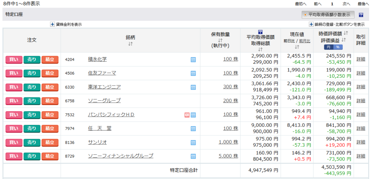Switch 評価損益 display to yen (円)

pyautogui.click(x=329, y=47)
